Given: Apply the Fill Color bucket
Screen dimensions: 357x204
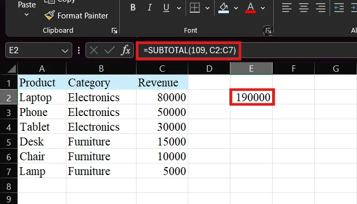Looking at the screenshot, I should 224,8.
